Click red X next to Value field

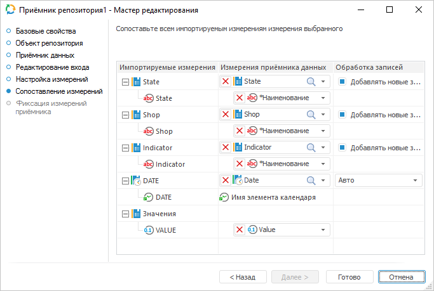point(240,230)
